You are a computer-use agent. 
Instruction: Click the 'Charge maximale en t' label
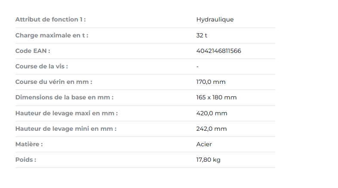(x=52, y=35)
